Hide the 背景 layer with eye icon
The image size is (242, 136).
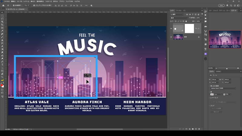[171, 37]
